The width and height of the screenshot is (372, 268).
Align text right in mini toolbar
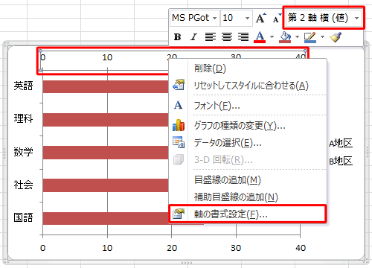(x=243, y=37)
